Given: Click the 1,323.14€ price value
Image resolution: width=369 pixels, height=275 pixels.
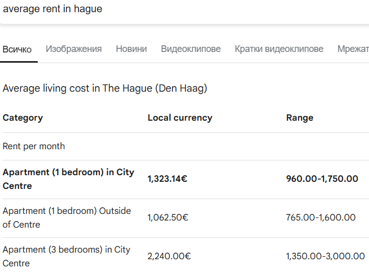Looking at the screenshot, I should pos(167,179).
